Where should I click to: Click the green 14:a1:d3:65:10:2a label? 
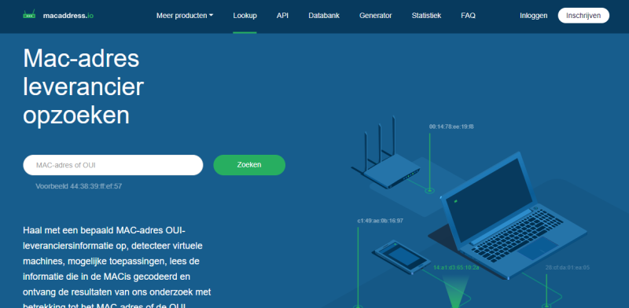(x=456, y=267)
